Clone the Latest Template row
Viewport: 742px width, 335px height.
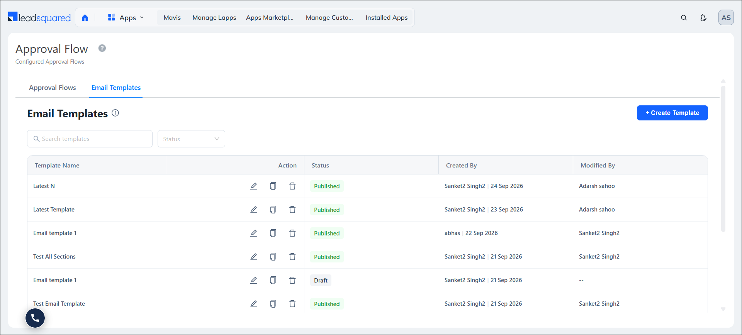(273, 210)
